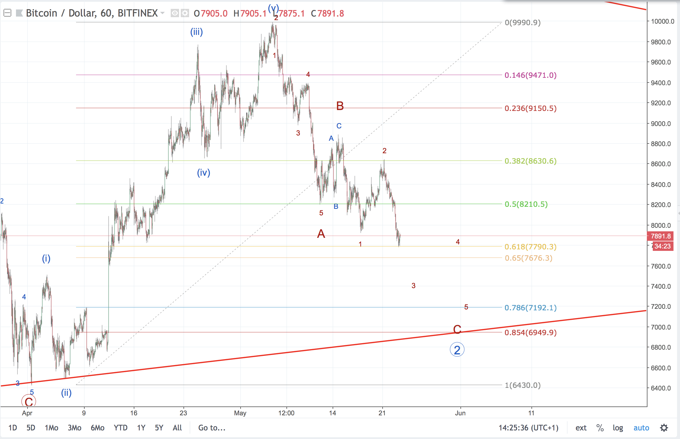Open the Go to… date dialog
The image size is (680, 439).
coord(212,428)
